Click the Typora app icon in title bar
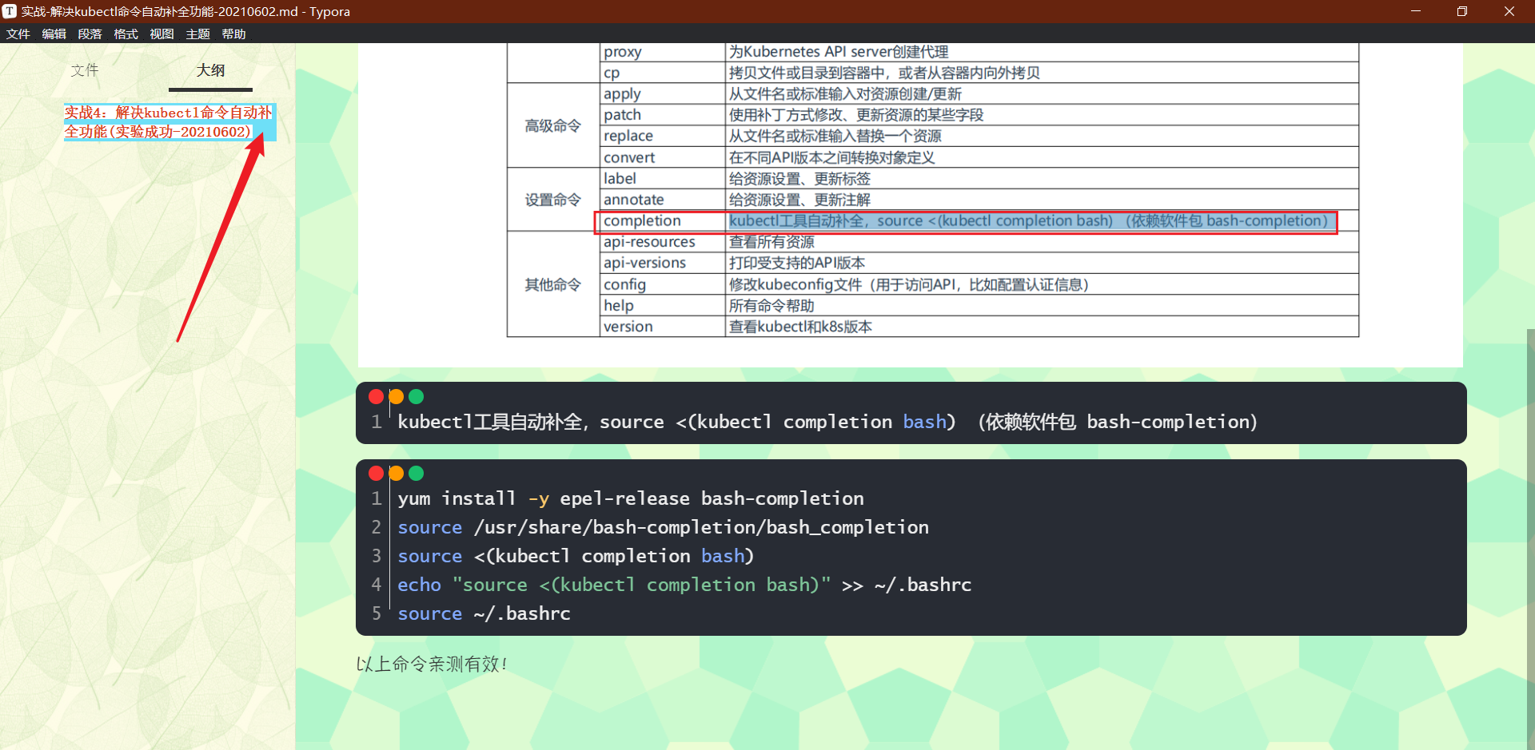 [11, 11]
